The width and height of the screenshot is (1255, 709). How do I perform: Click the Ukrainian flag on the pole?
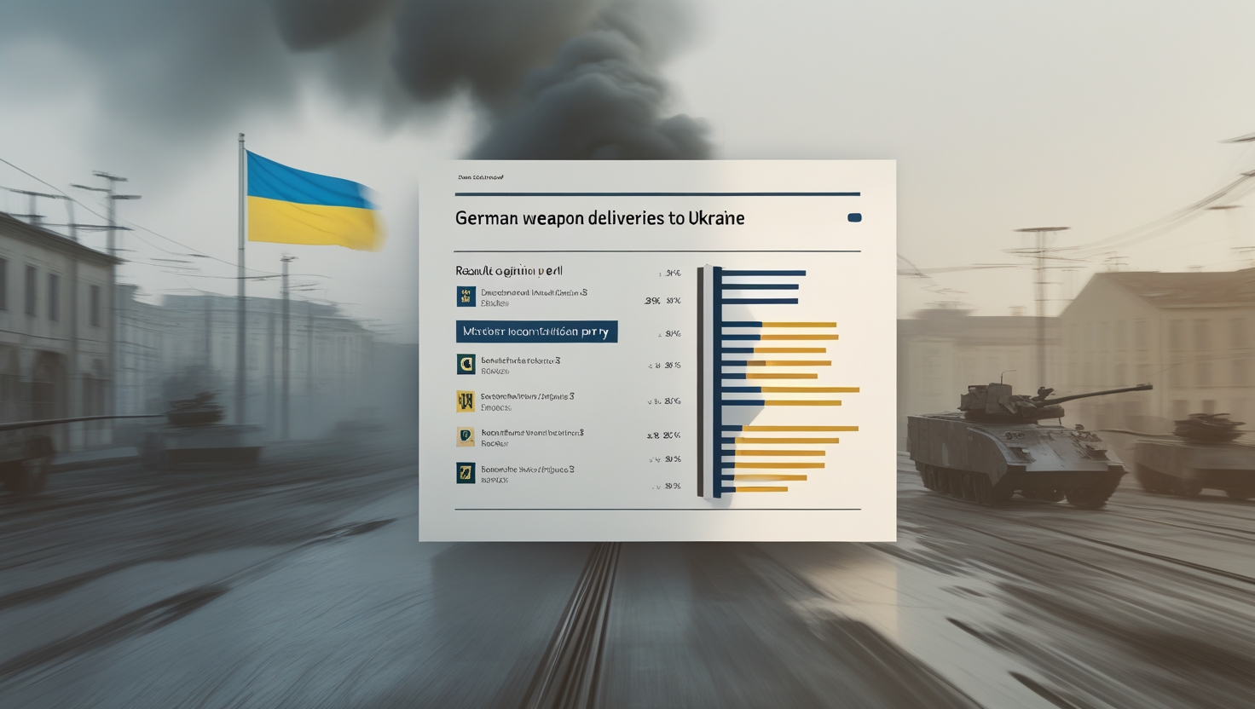pos(311,201)
